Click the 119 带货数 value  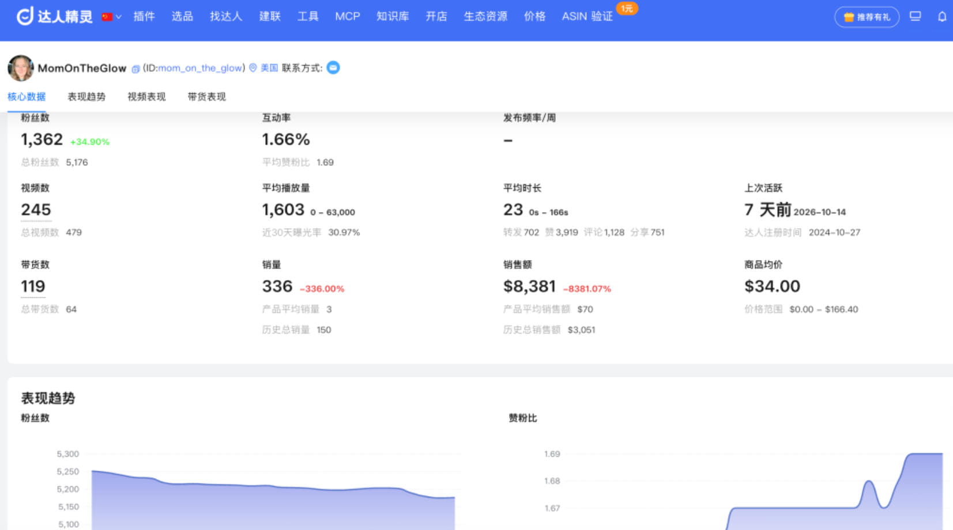(33, 286)
